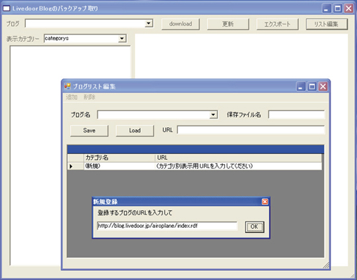Image resolution: width=357 pixels, height=280 pixels.
Task: Click the blog URL input in 新規登録
Action: click(167, 226)
